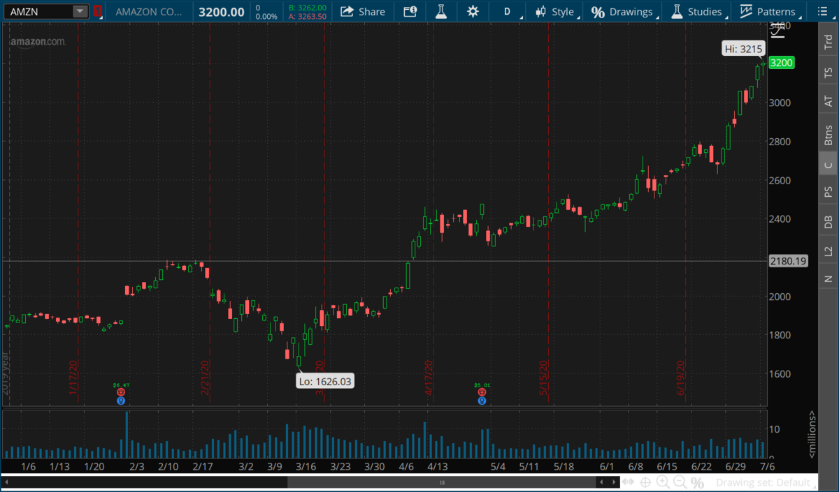Click the ask price A: 3263.50
The width and height of the screenshot is (839, 492).
click(308, 16)
